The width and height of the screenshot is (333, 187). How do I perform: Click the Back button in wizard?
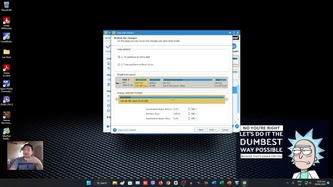[200, 129]
